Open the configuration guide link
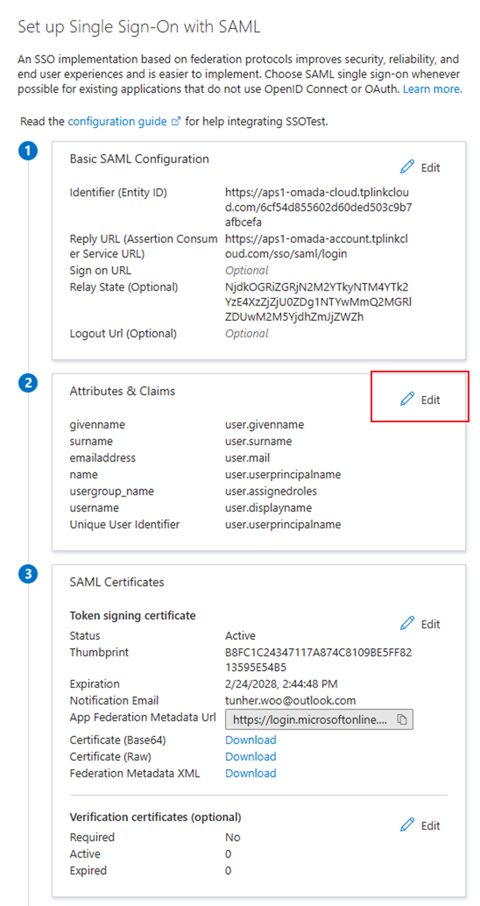Viewport: 480px width, 906px height. pos(124,121)
